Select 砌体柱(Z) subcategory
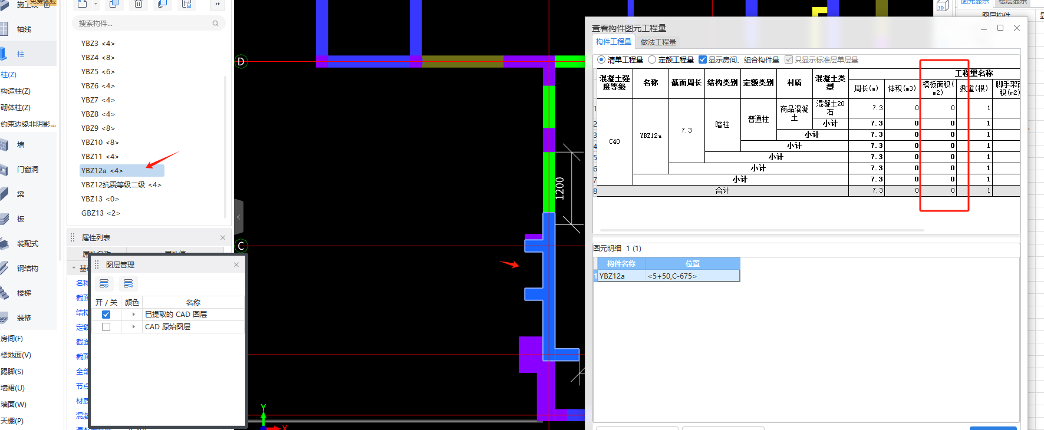Image resolution: width=1044 pixels, height=430 pixels. pos(15,108)
